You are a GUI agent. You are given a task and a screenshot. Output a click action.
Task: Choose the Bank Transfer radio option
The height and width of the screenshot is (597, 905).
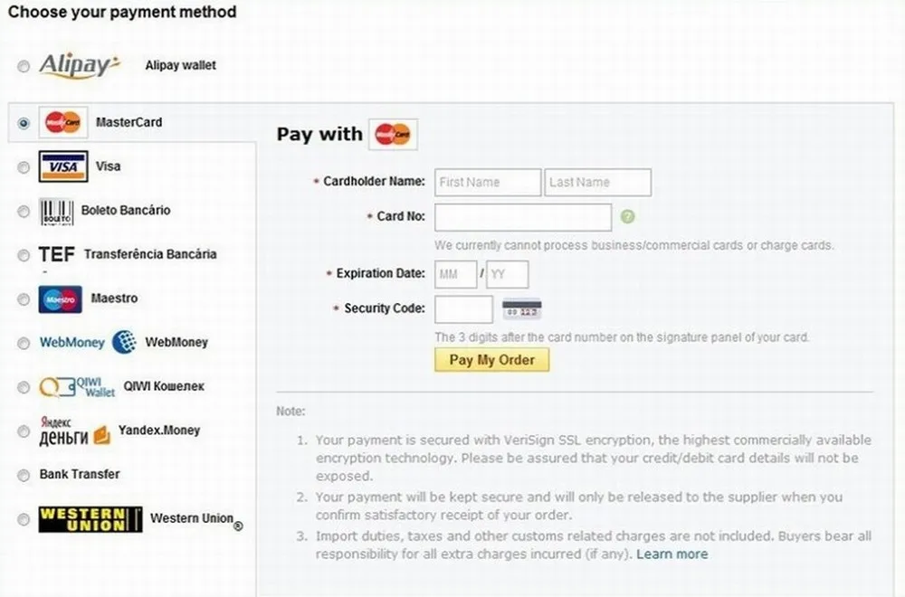pos(24,475)
